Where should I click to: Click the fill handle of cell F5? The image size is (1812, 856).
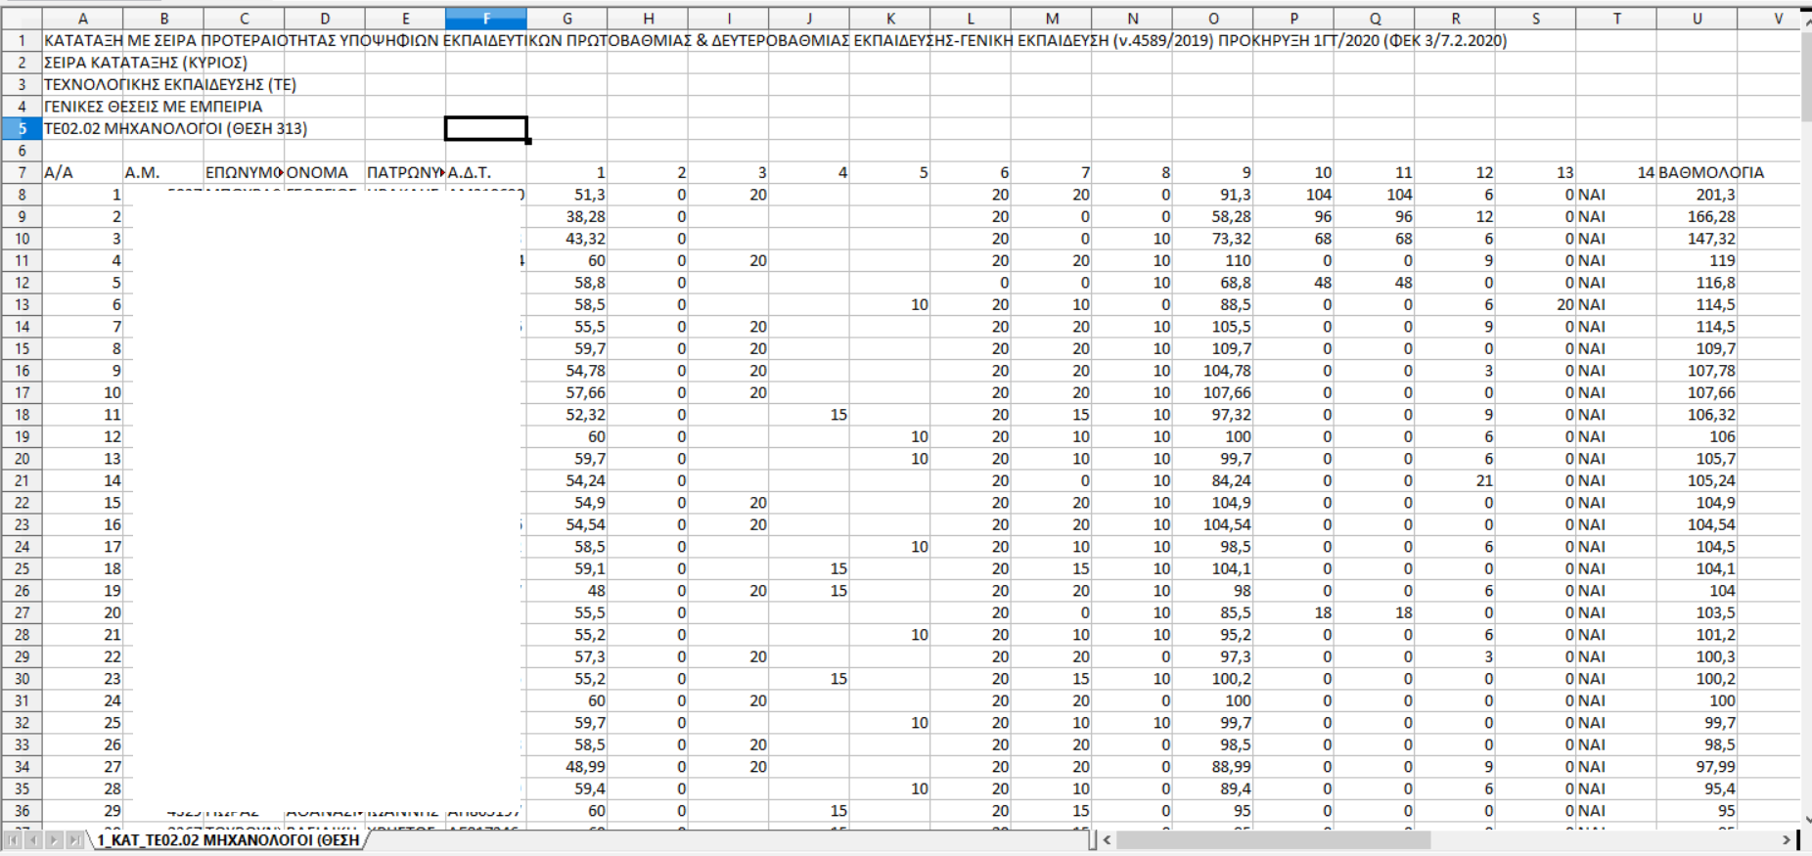click(x=528, y=141)
